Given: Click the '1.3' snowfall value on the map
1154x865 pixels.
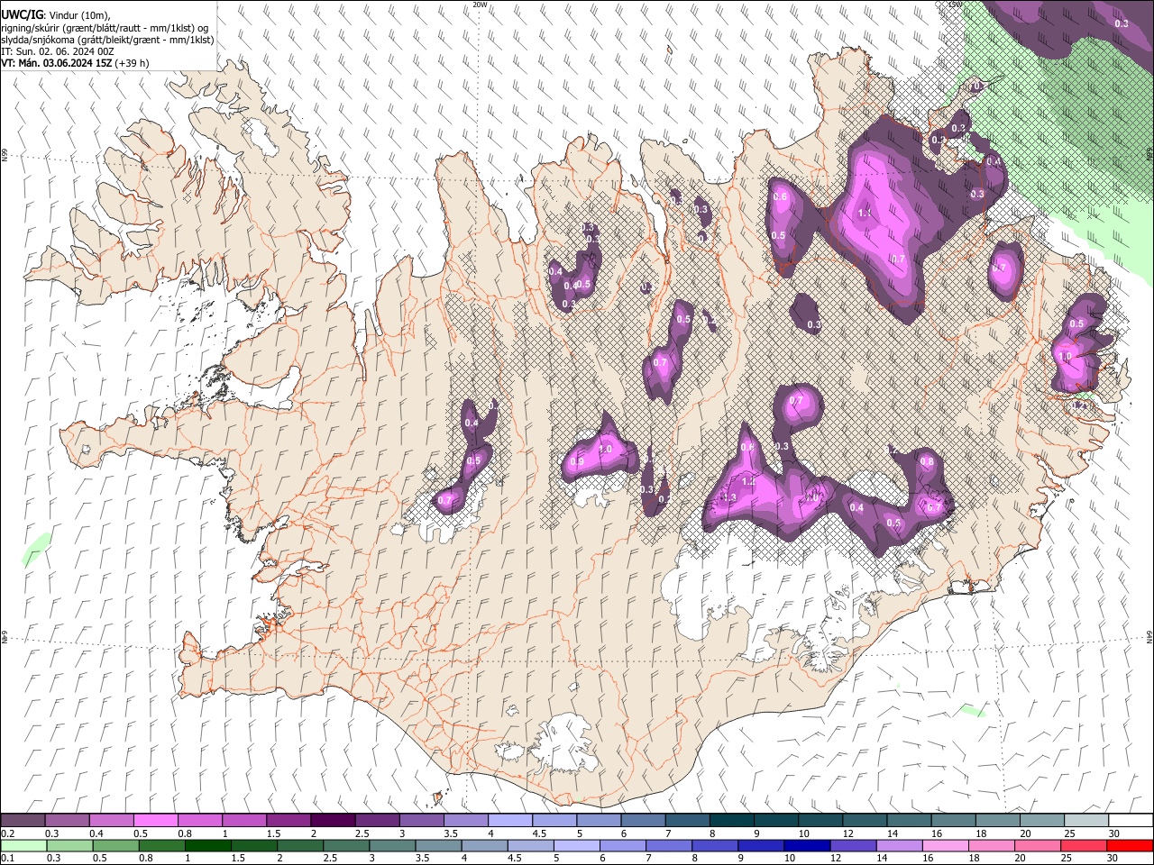Looking at the screenshot, I should pyautogui.click(x=729, y=497).
